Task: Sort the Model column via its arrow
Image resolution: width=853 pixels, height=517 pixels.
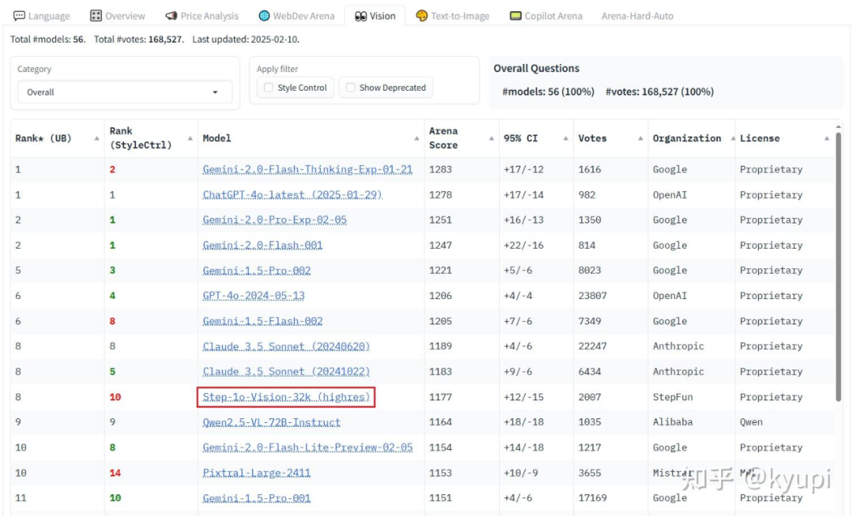Action: [416, 139]
